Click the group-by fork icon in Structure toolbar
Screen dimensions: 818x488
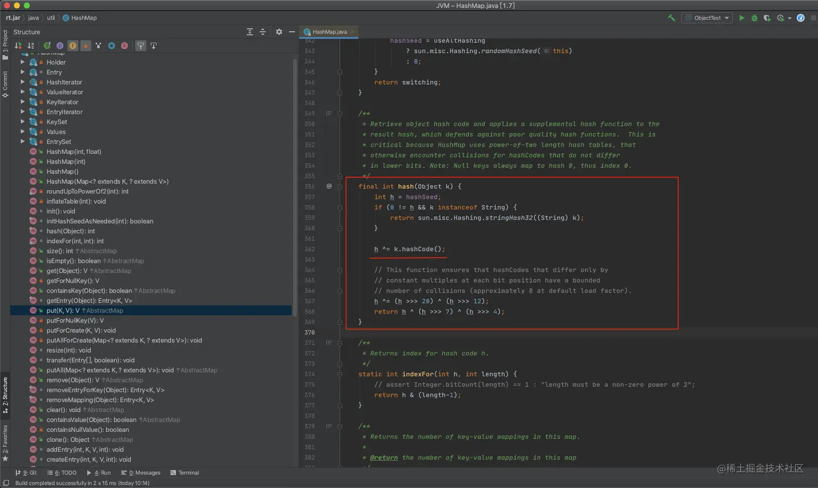tap(98, 45)
